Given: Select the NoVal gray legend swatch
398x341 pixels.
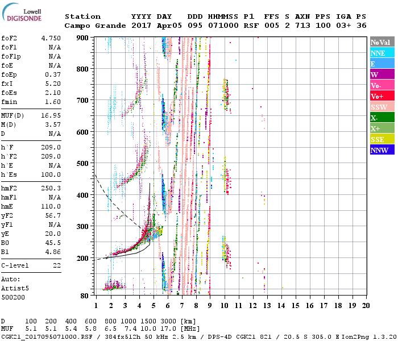Looking at the screenshot, I should (380, 42).
